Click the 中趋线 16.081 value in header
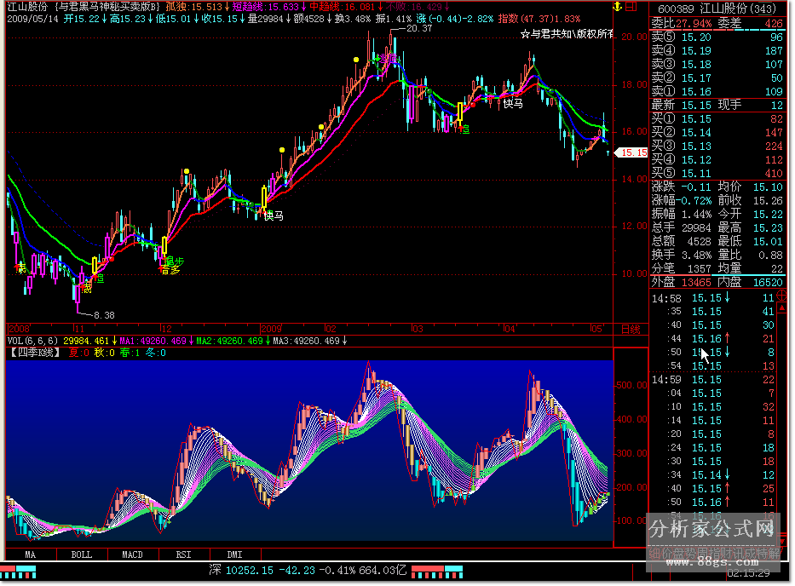Image resolution: width=795 pixels, height=586 pixels. coord(346,7)
